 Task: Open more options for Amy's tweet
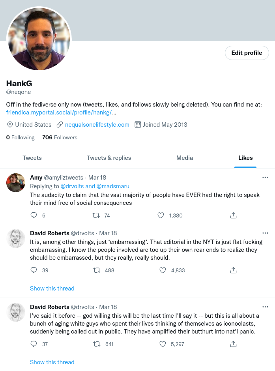tap(265, 178)
